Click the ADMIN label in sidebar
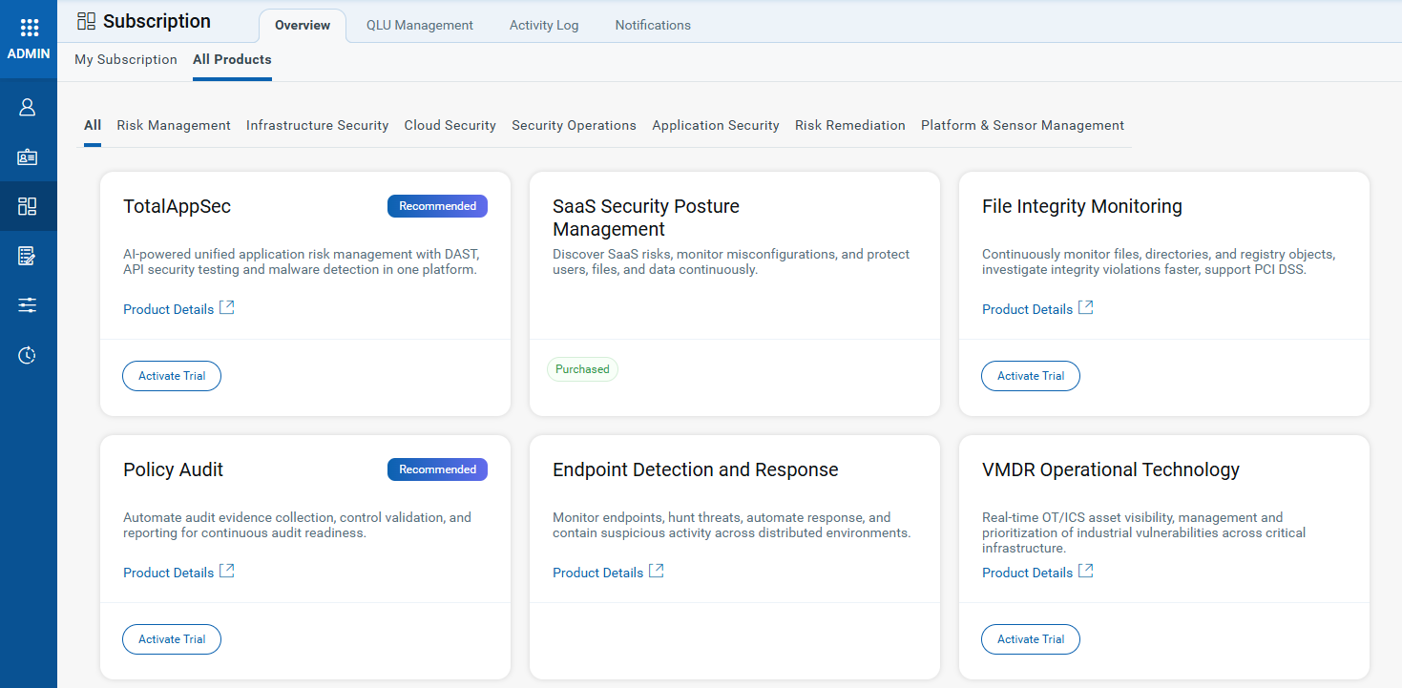This screenshot has width=1402, height=688. 29,54
